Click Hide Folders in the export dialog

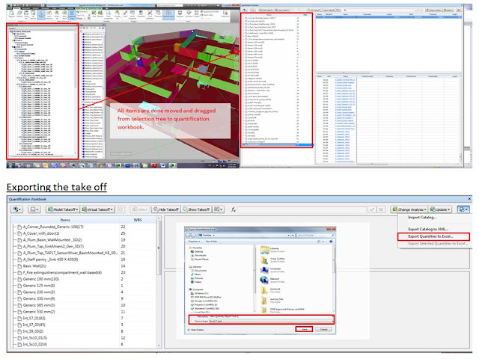(196, 330)
